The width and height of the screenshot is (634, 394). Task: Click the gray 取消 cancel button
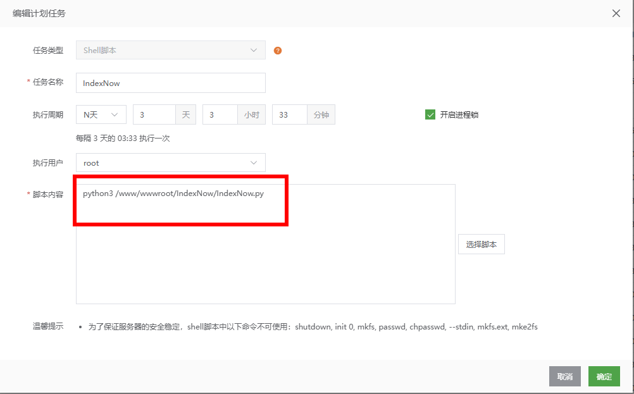[564, 376]
